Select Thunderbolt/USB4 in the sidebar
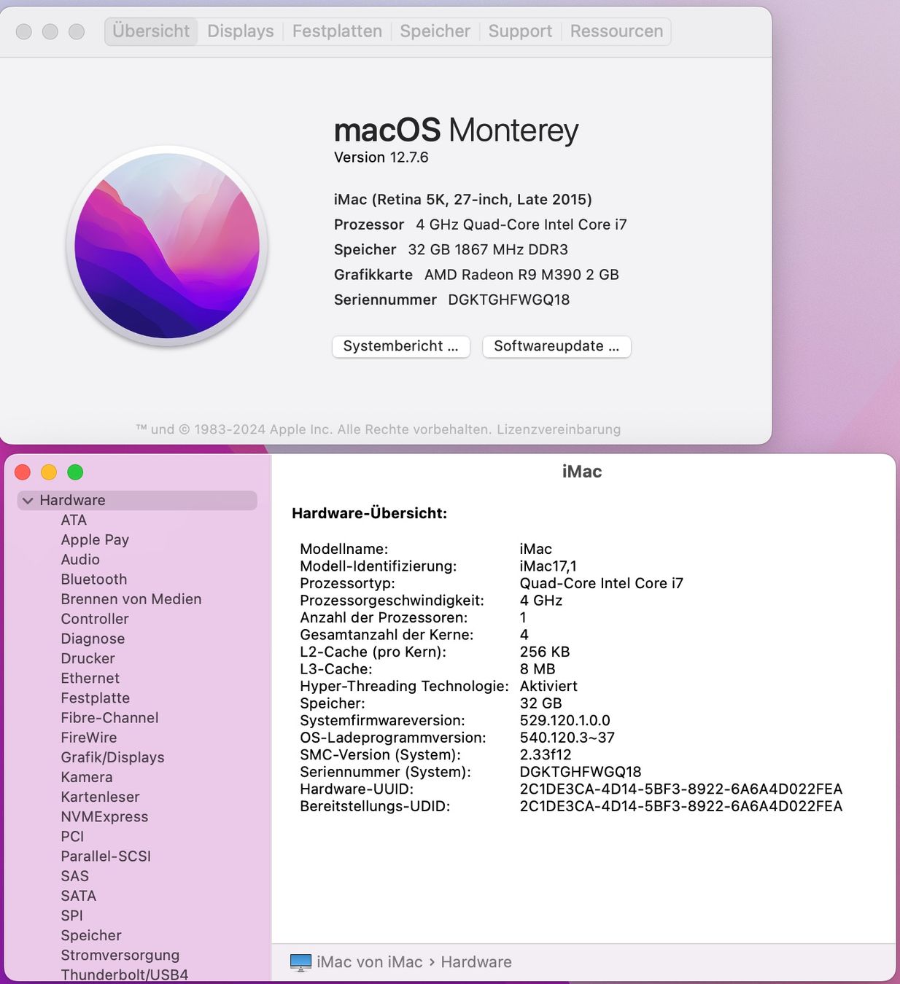Screen dimensions: 900x984 [124, 975]
